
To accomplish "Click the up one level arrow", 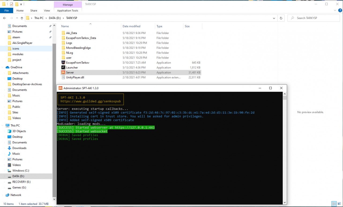I will (22, 18).
